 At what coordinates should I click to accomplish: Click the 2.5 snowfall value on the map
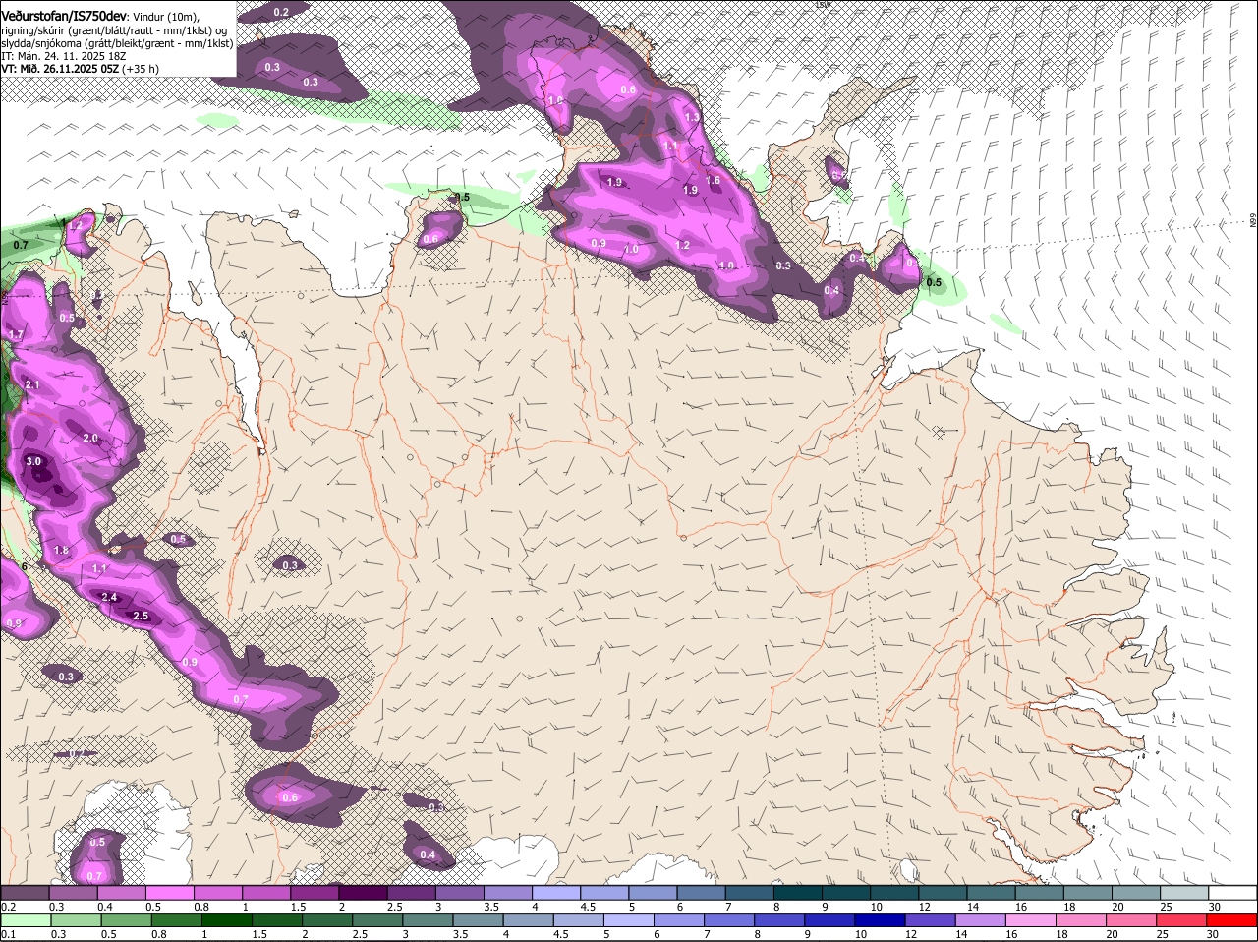pyautogui.click(x=140, y=616)
